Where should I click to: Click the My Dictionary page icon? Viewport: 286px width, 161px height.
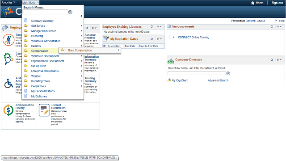click(26, 96)
